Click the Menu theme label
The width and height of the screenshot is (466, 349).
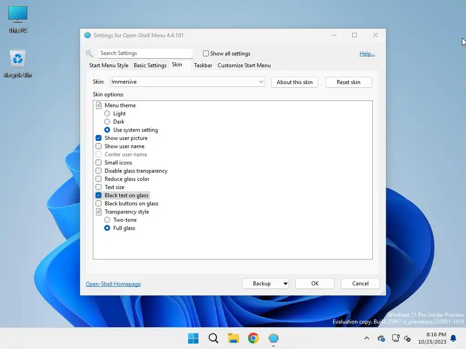[x=120, y=105]
